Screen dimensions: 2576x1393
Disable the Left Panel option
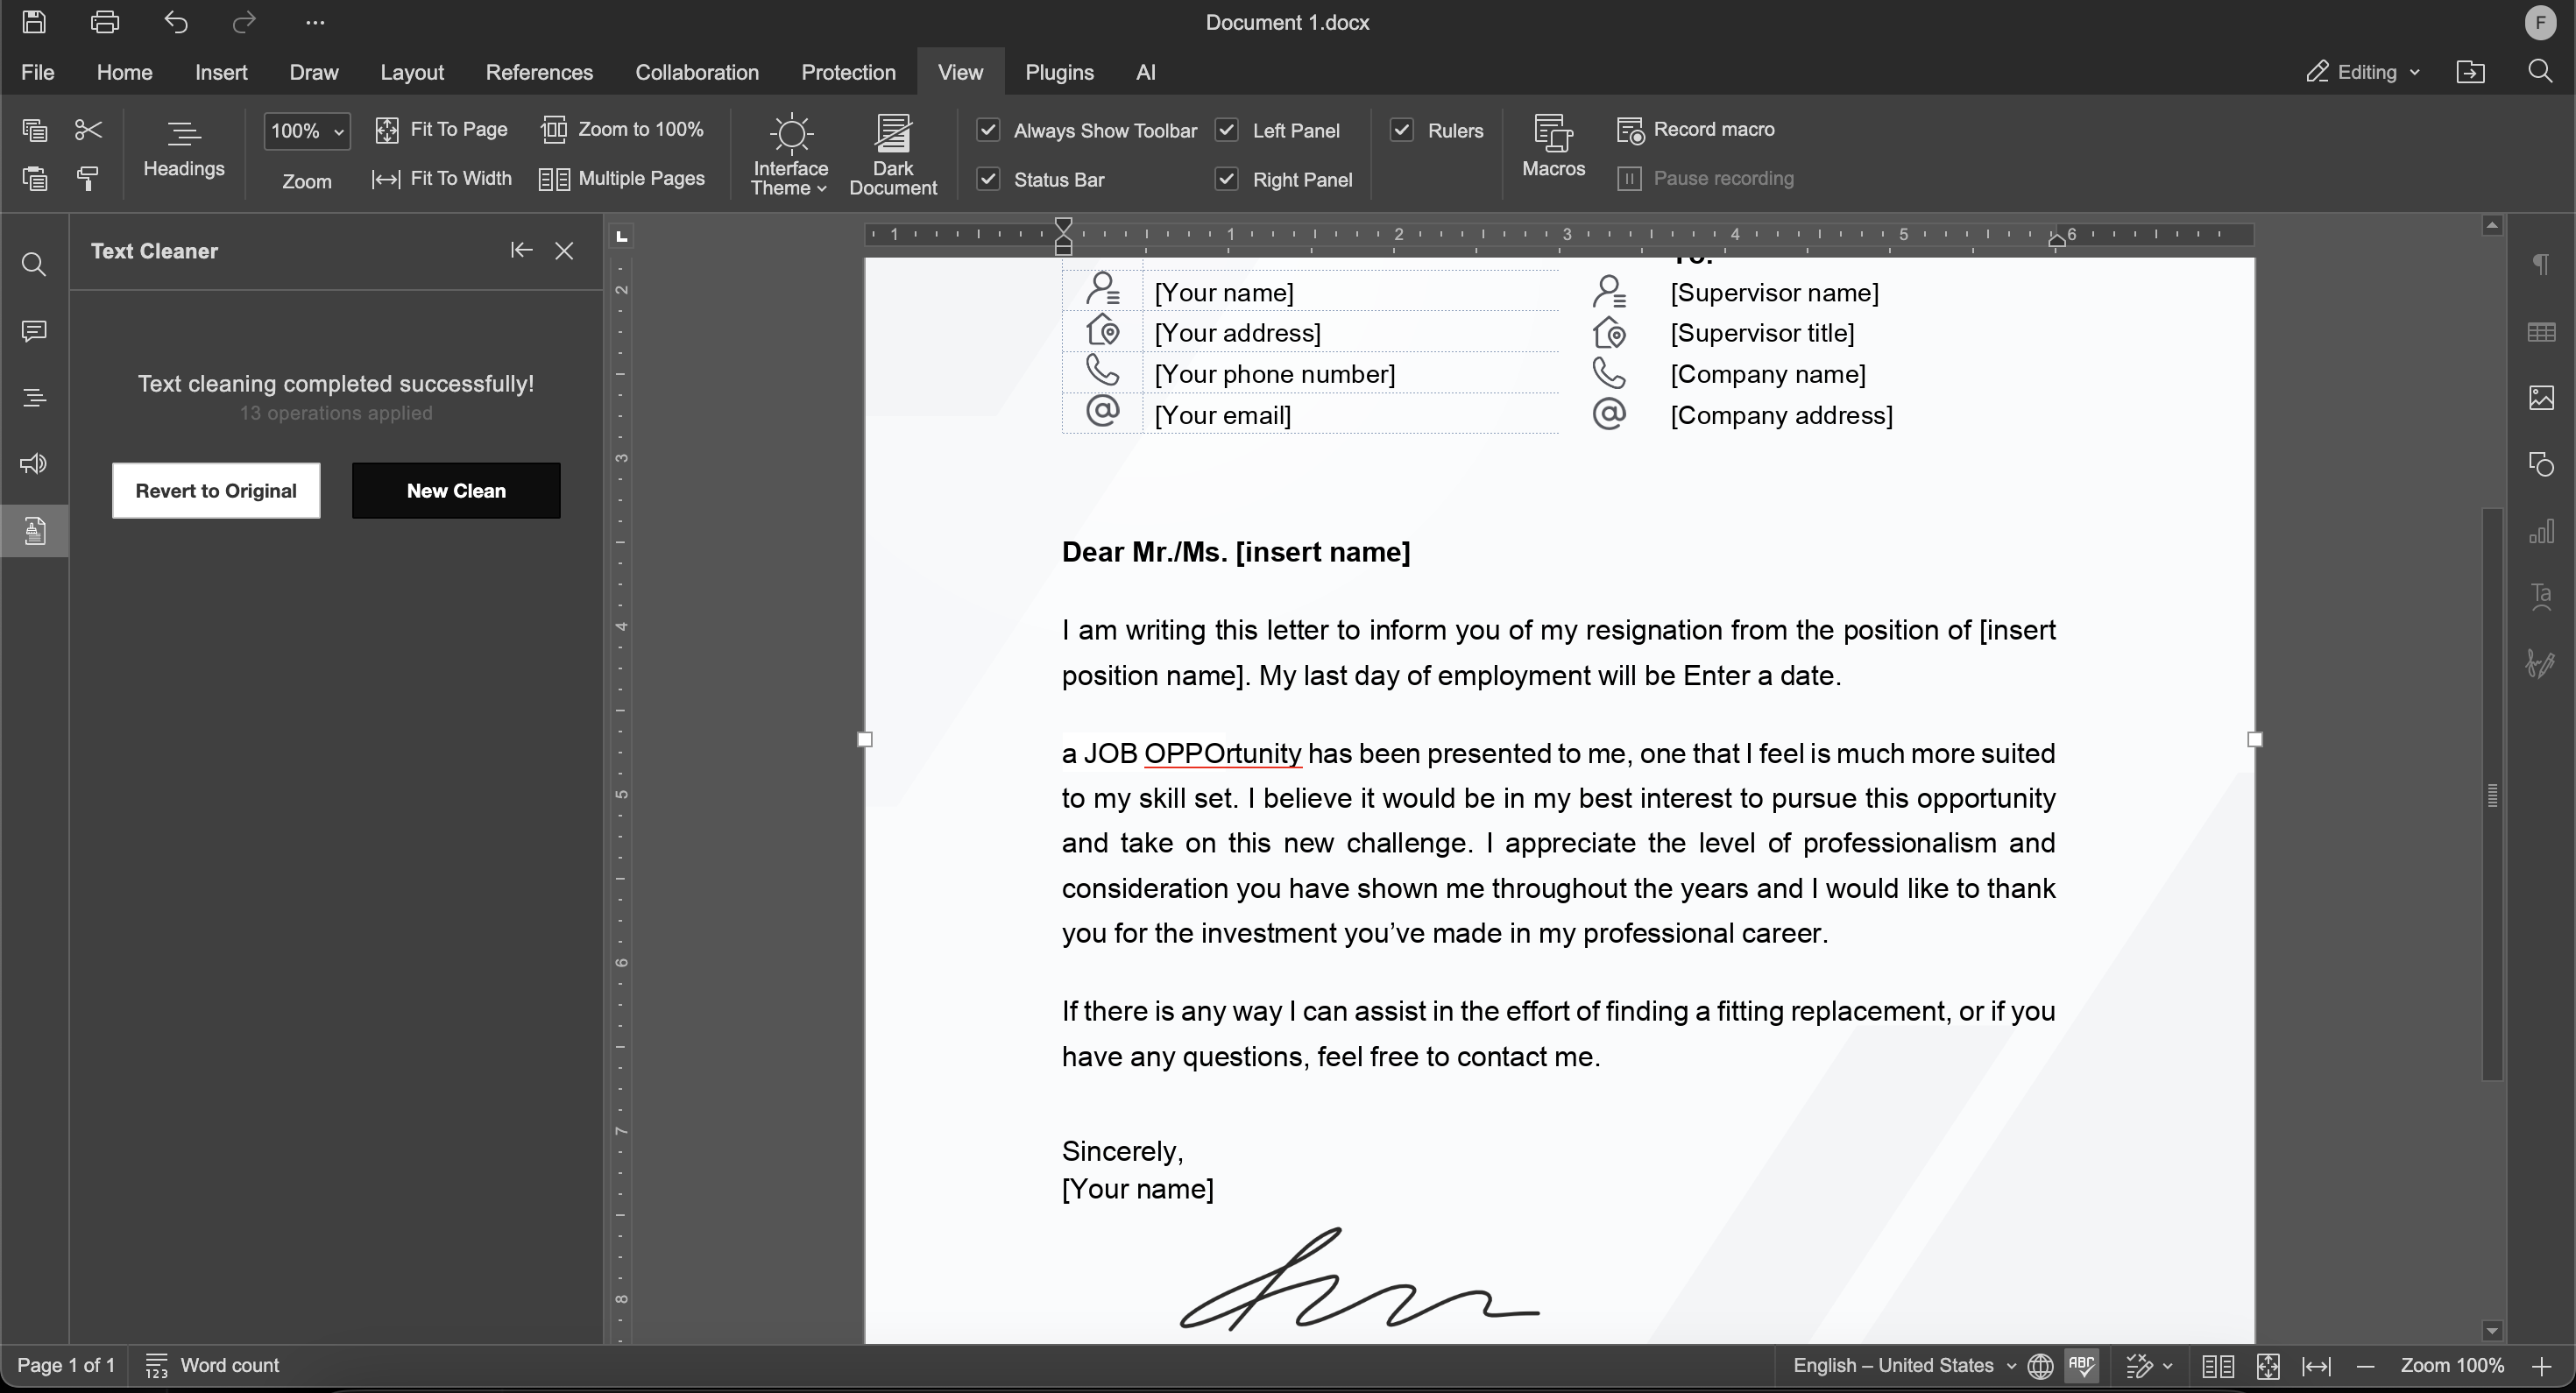1227,130
